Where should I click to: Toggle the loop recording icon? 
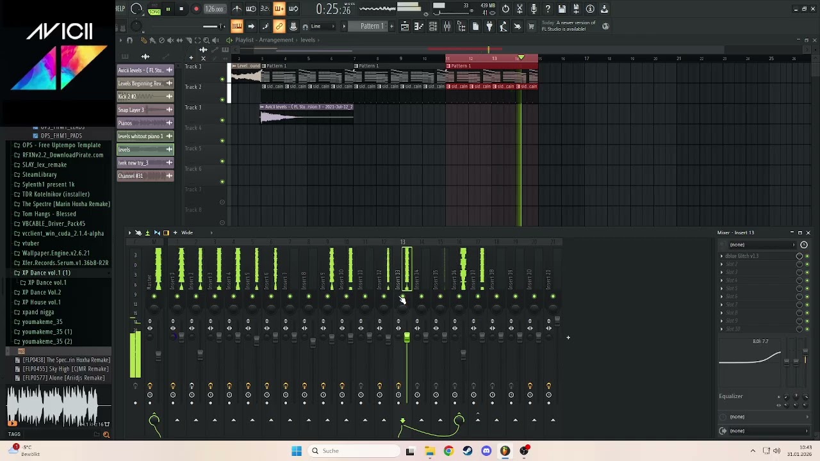point(293,9)
